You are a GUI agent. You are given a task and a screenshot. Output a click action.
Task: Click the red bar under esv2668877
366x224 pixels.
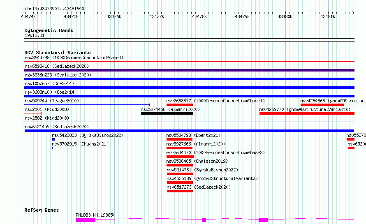pyautogui.click(x=179, y=105)
